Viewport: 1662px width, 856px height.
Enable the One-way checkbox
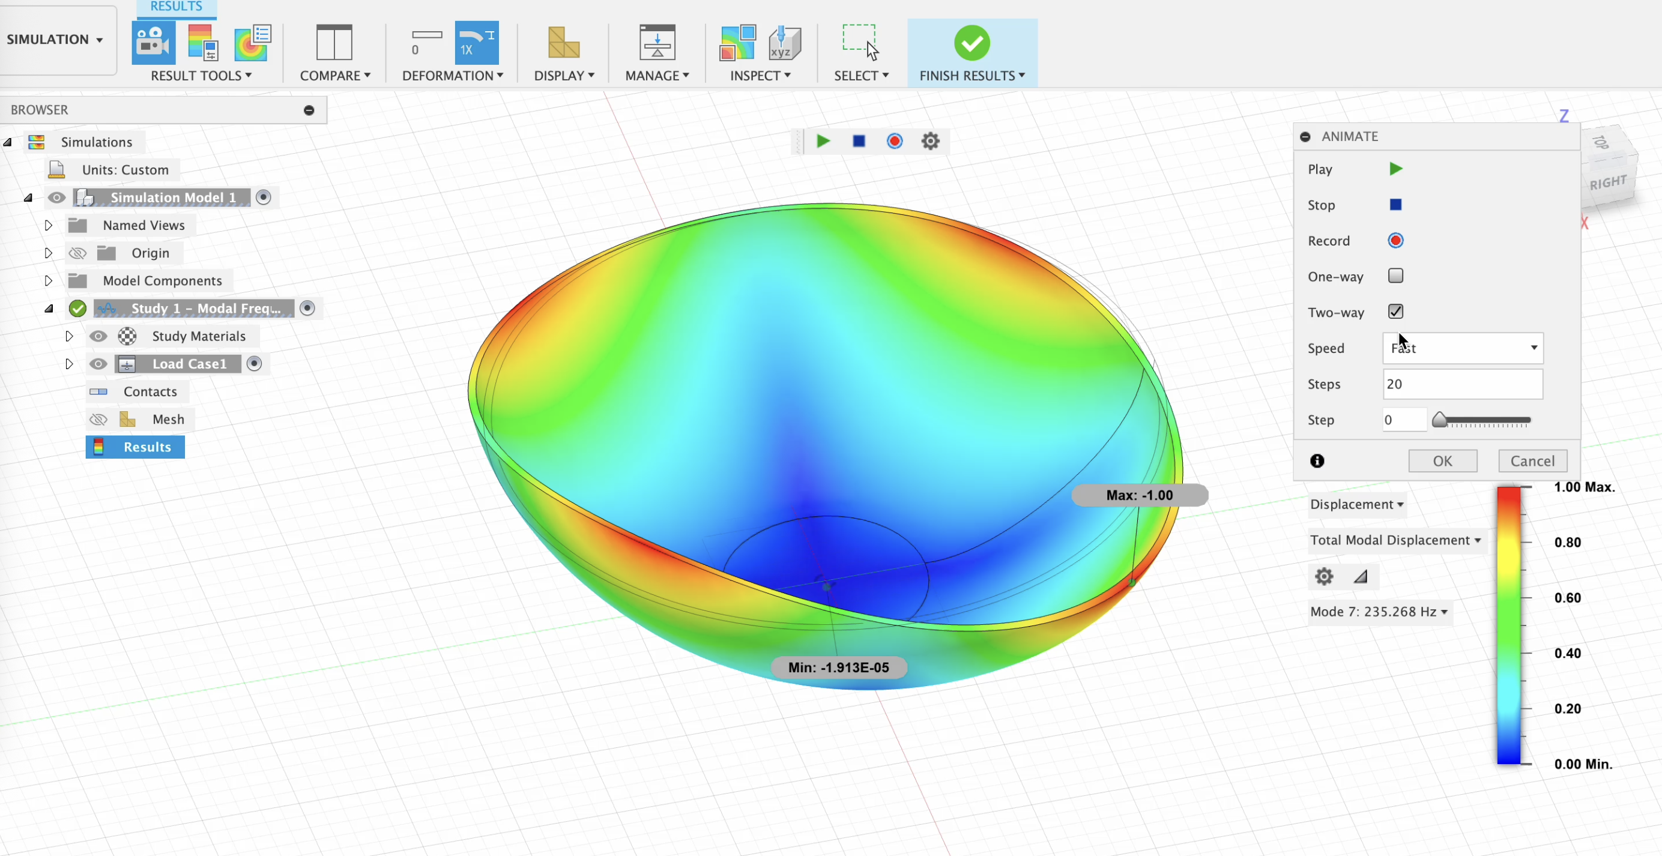(x=1395, y=276)
